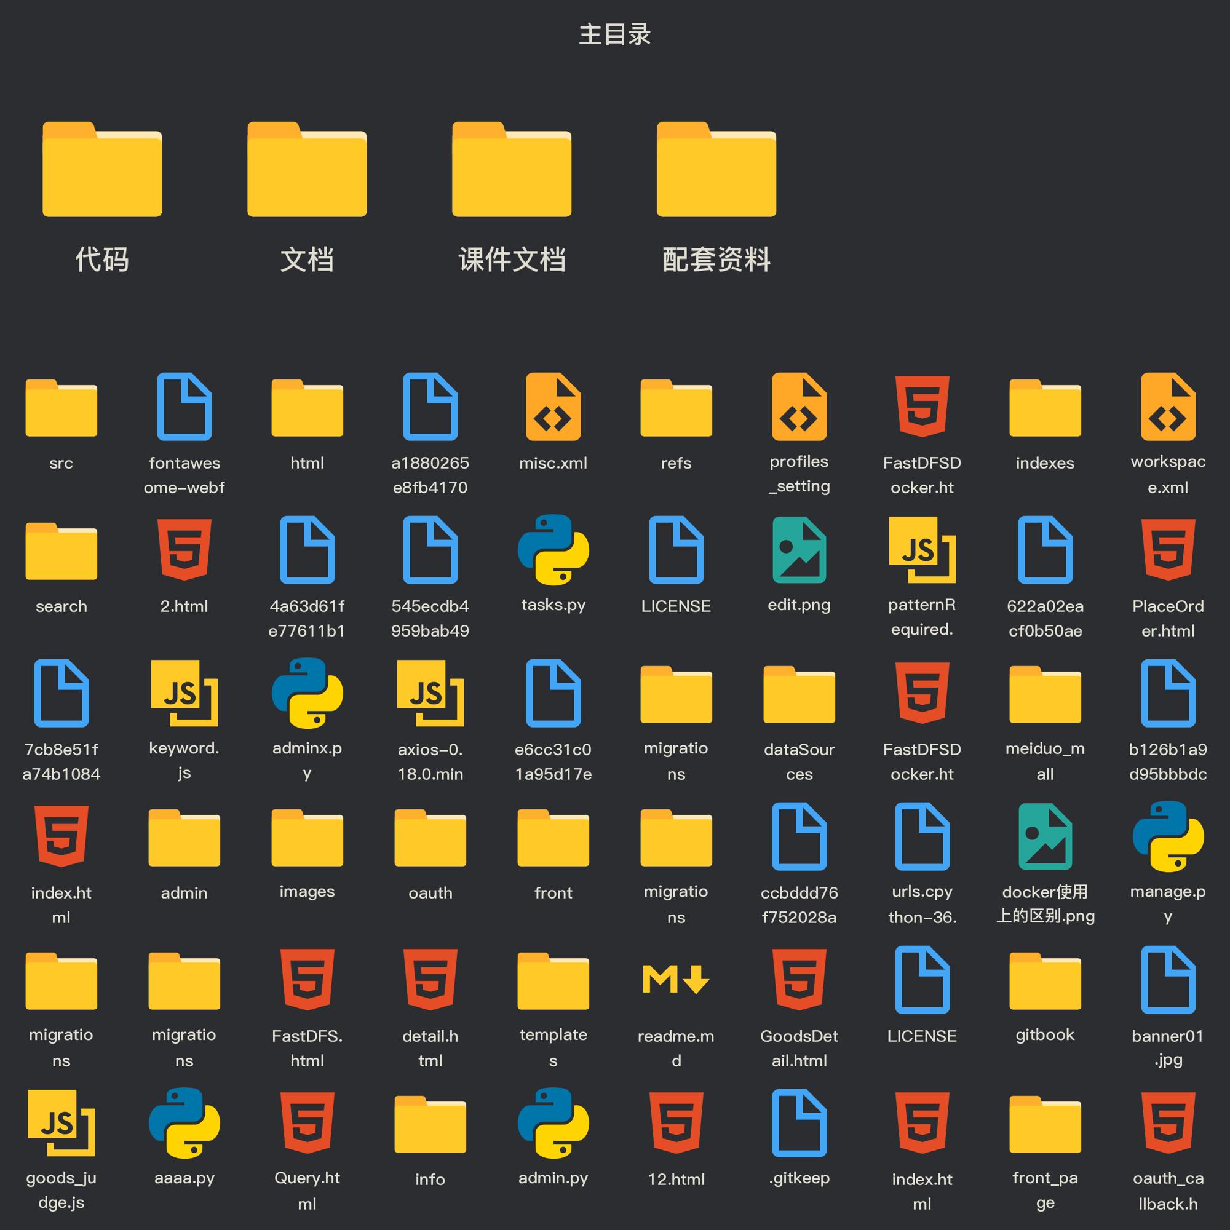Open the dataSources folder

(x=799, y=694)
